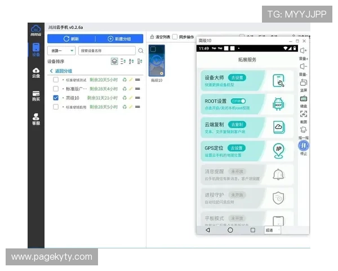
Task: Click the list order sort icon
Action: (123, 62)
